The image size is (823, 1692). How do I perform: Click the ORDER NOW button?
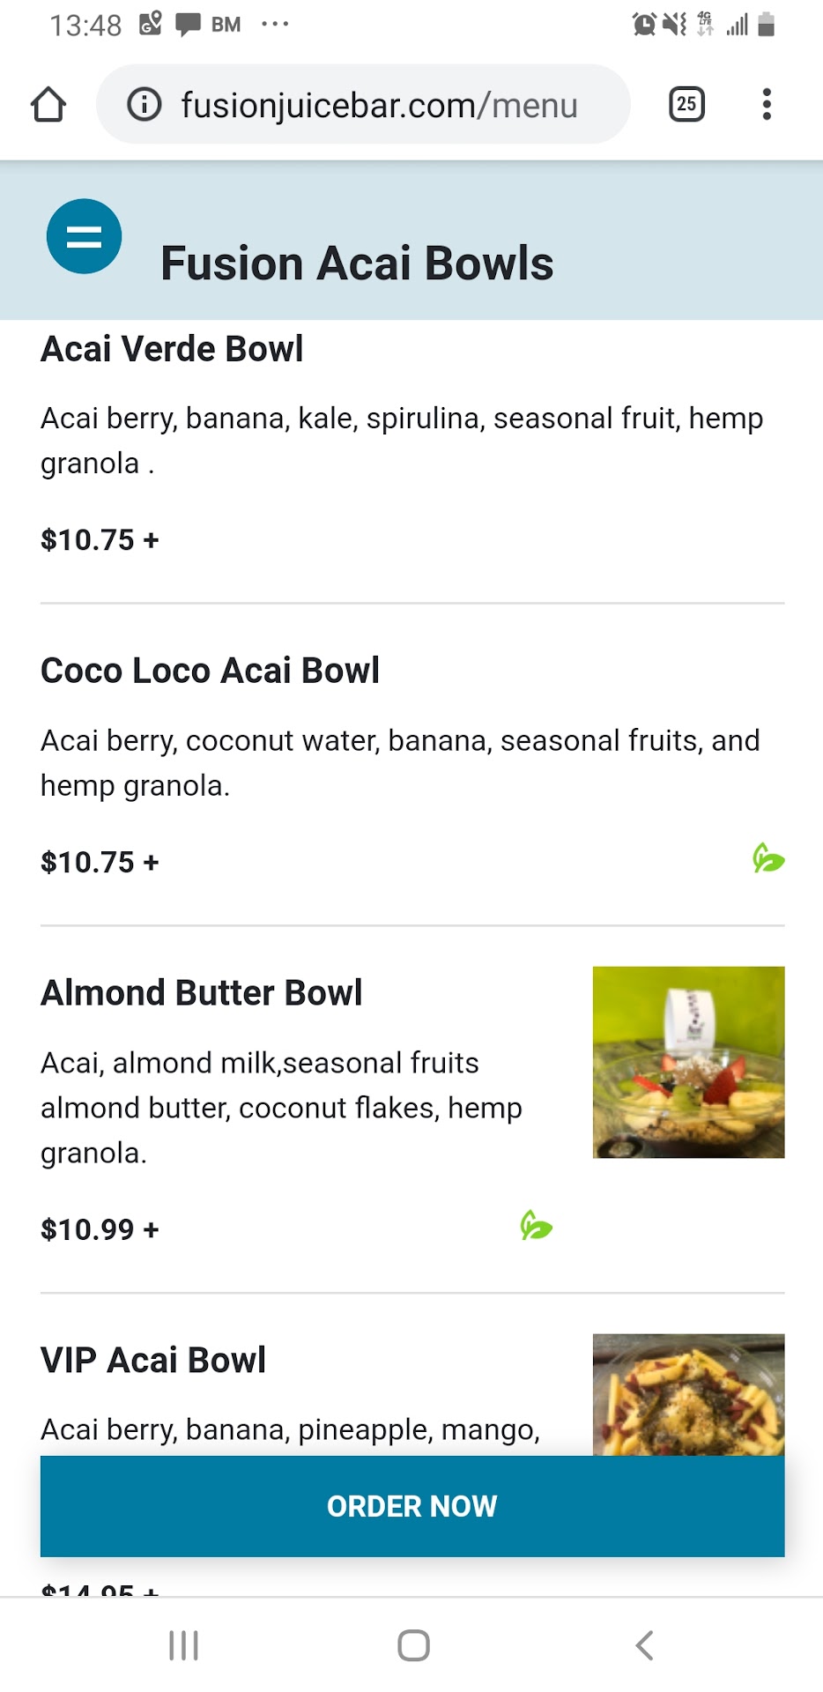pos(411,1506)
